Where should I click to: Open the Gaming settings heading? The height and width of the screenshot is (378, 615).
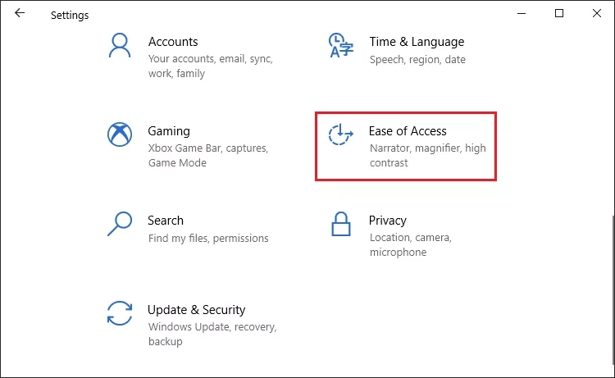169,131
